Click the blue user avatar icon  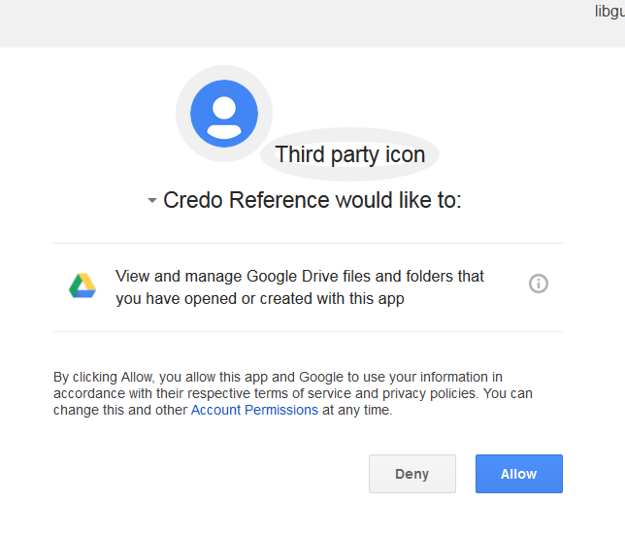pyautogui.click(x=224, y=114)
